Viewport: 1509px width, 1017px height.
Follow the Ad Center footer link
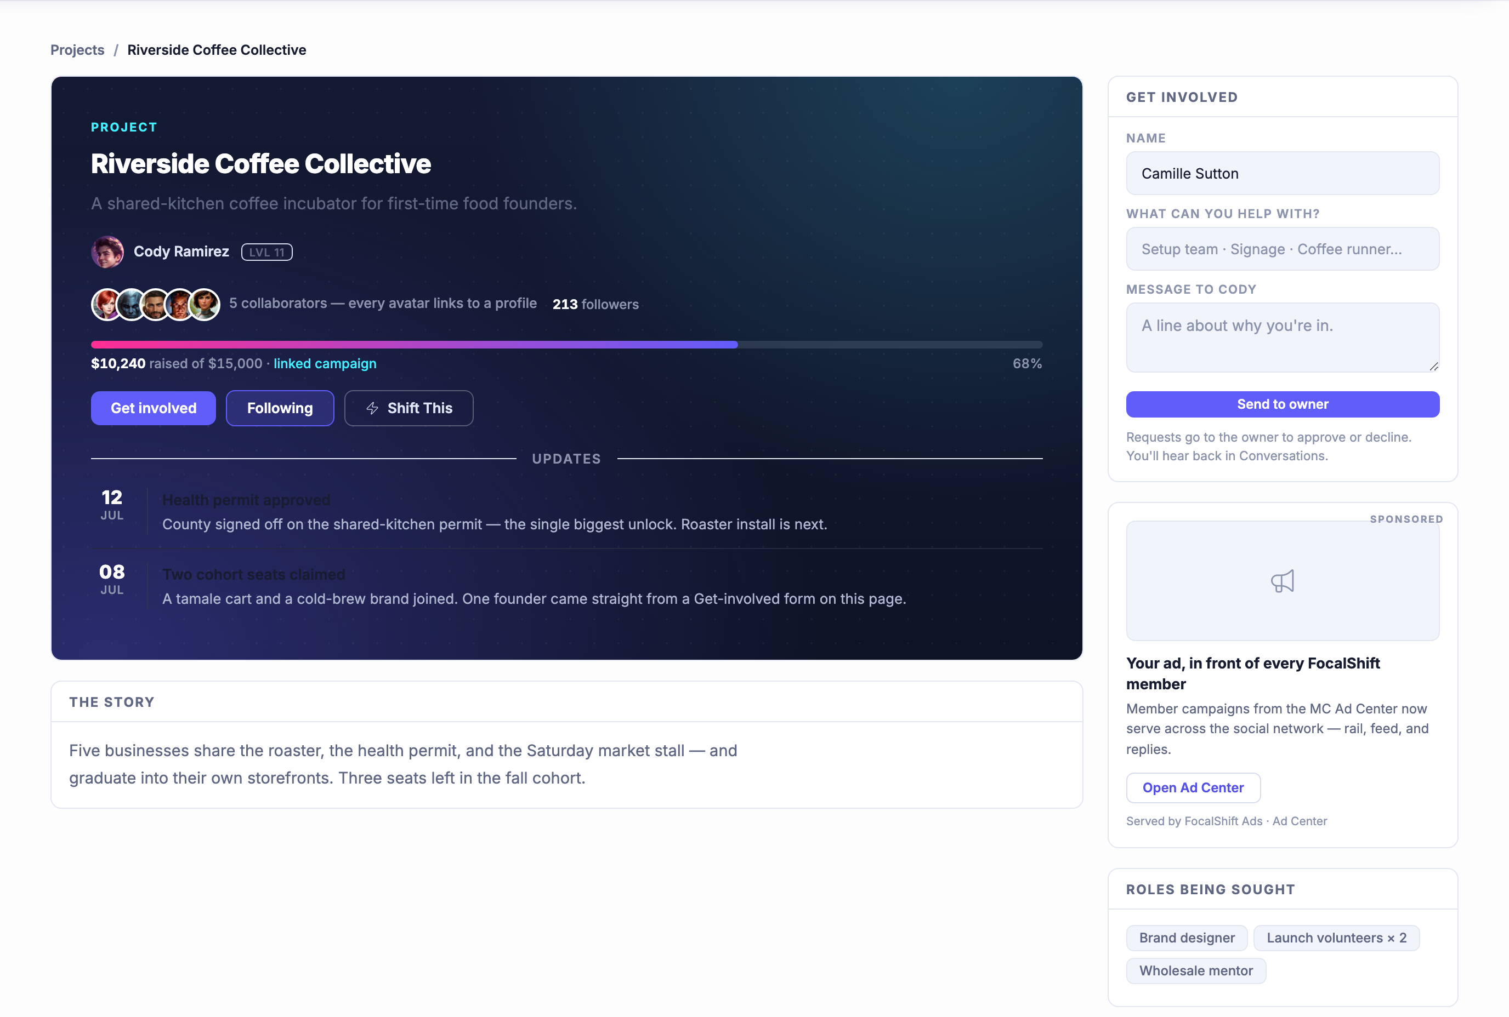click(1300, 820)
